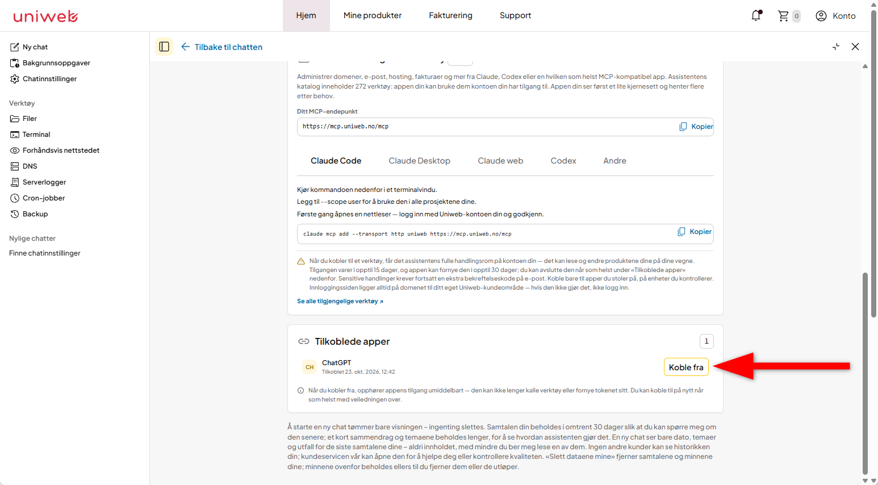Open recent chat Finne chatinnstillinger
Viewport: 878px width, 485px height.
click(45, 253)
